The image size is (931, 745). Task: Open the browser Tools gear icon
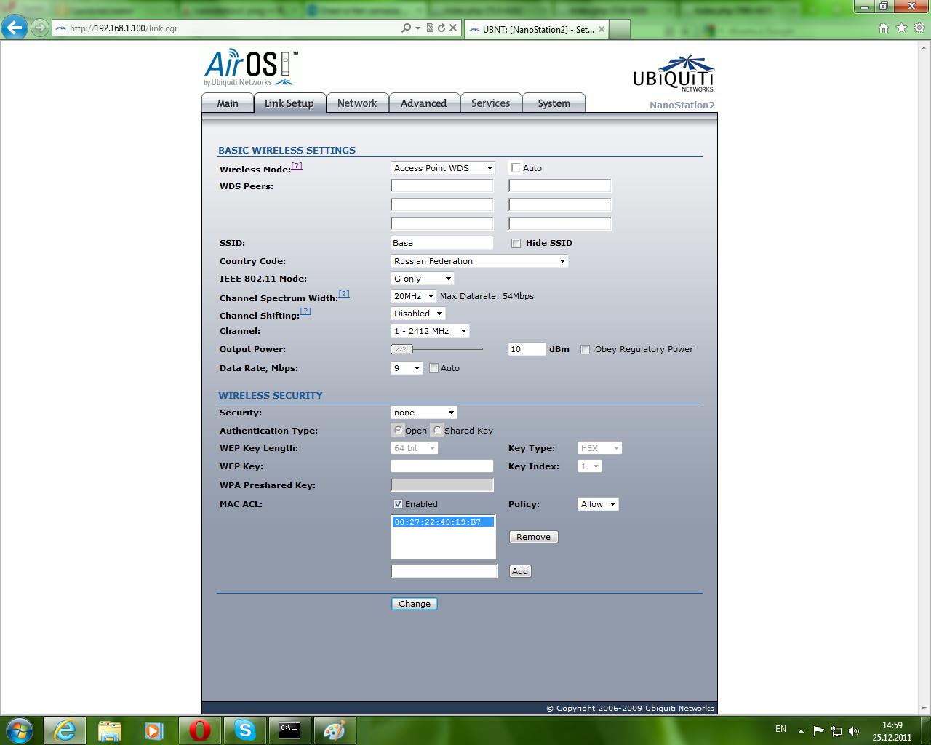coord(919,28)
